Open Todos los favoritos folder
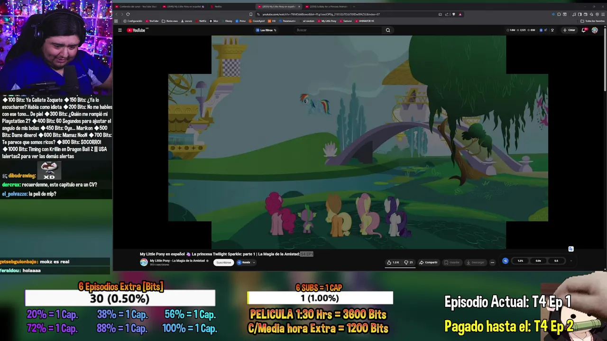 pyautogui.click(x=593, y=21)
